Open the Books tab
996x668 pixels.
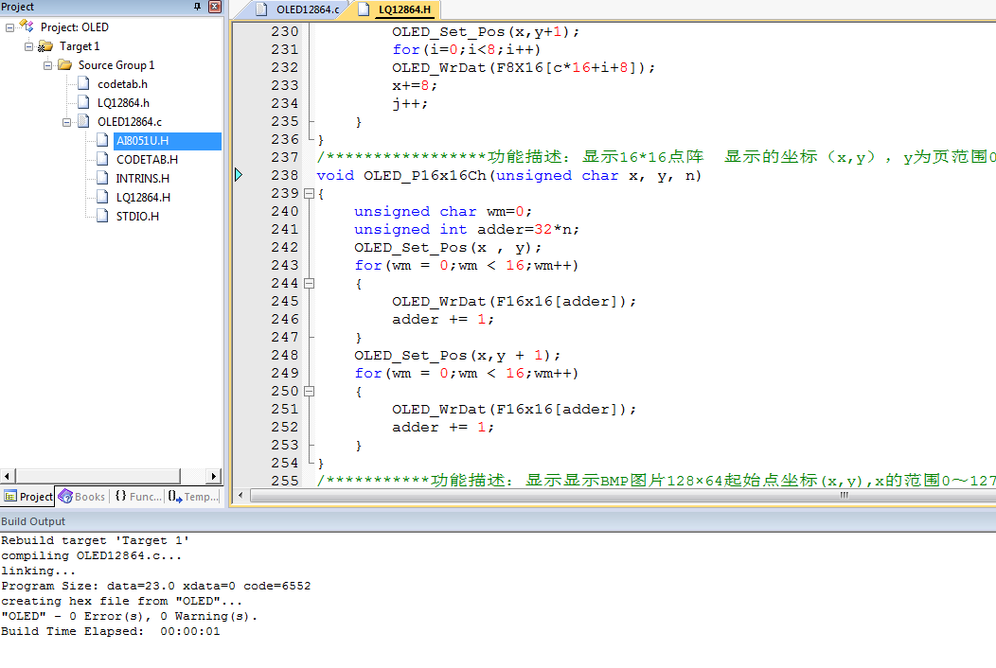point(82,497)
